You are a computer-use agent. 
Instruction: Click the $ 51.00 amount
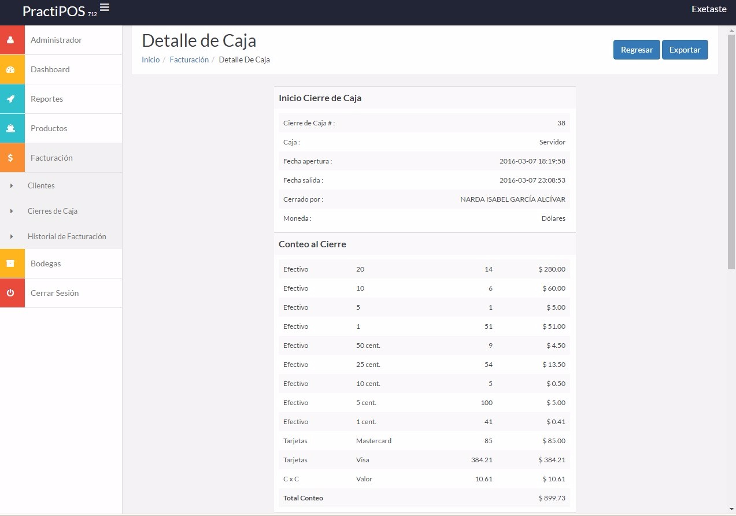pos(554,326)
